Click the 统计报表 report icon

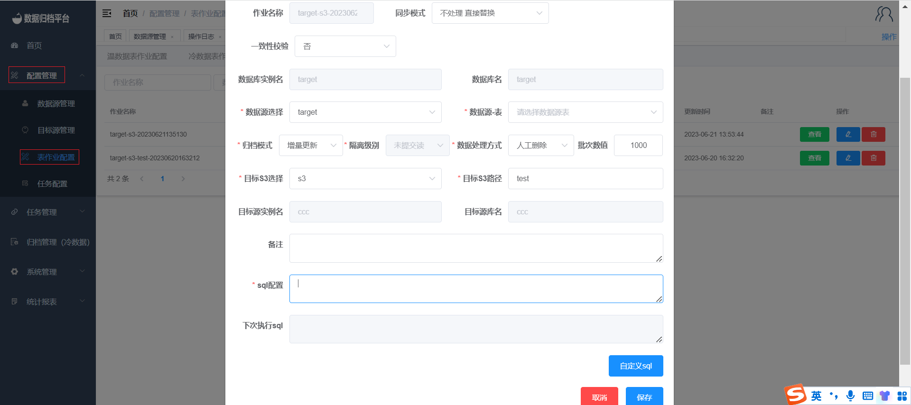click(15, 302)
